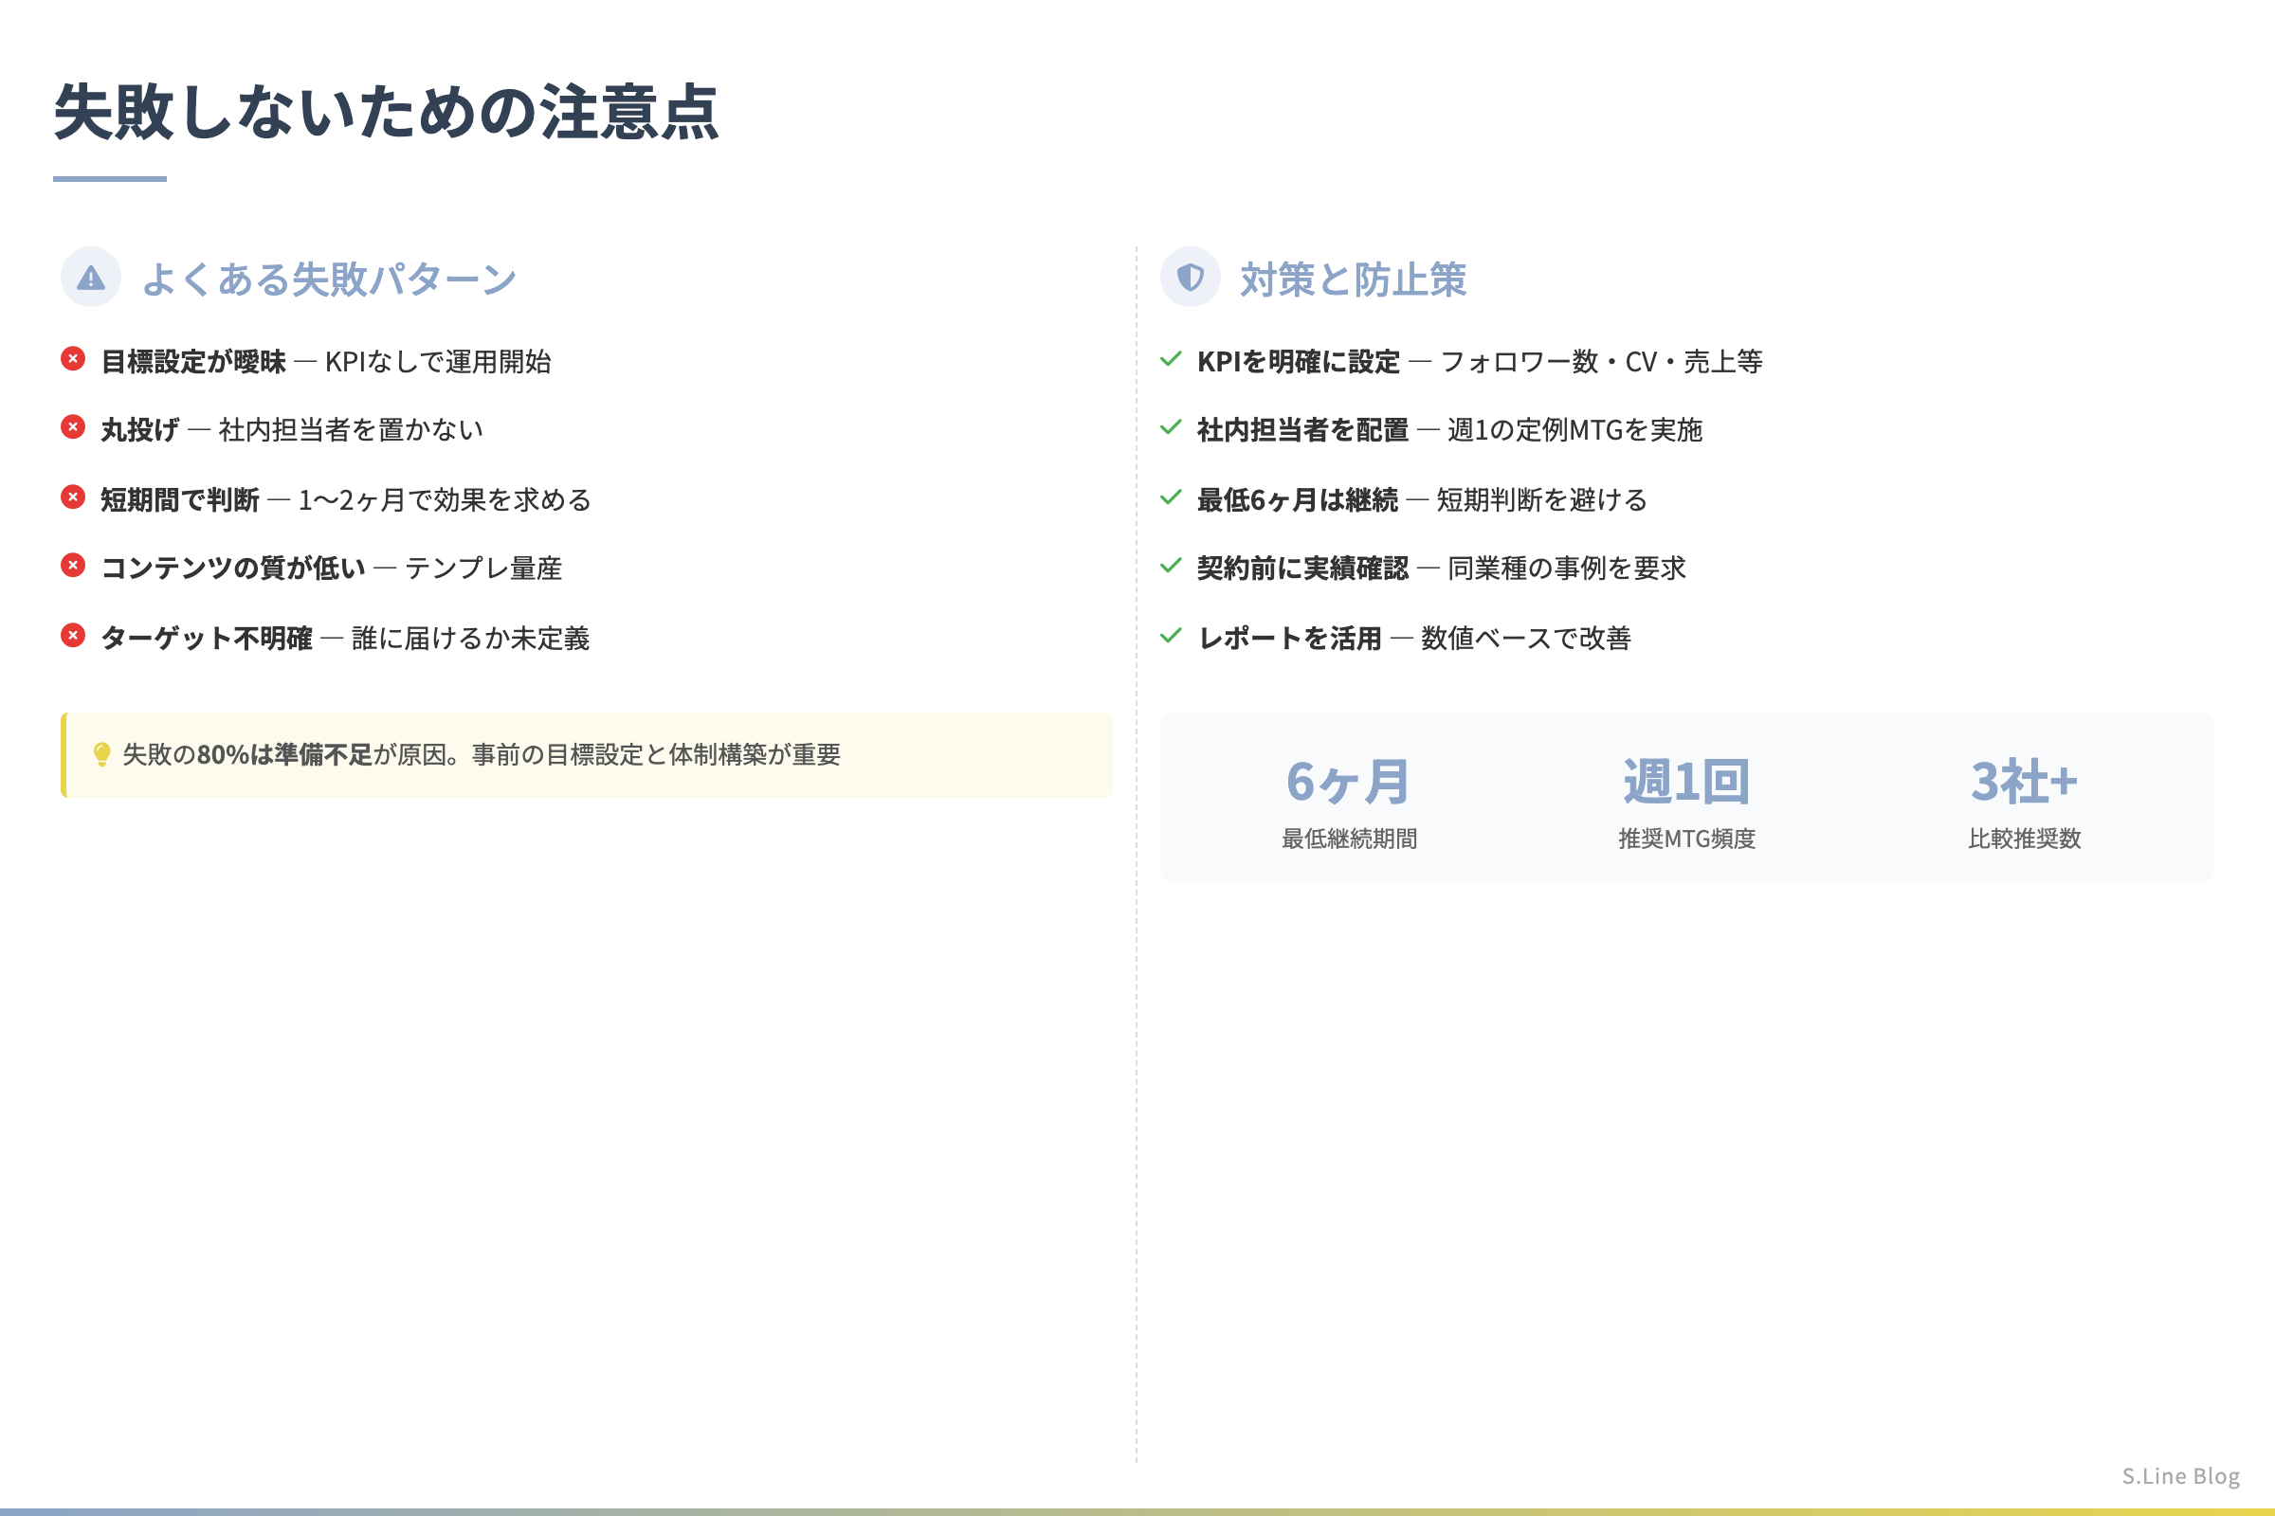Click the green check next to 社内担当者を配置
Viewport: 2275px width, 1516px height.
tap(1171, 427)
